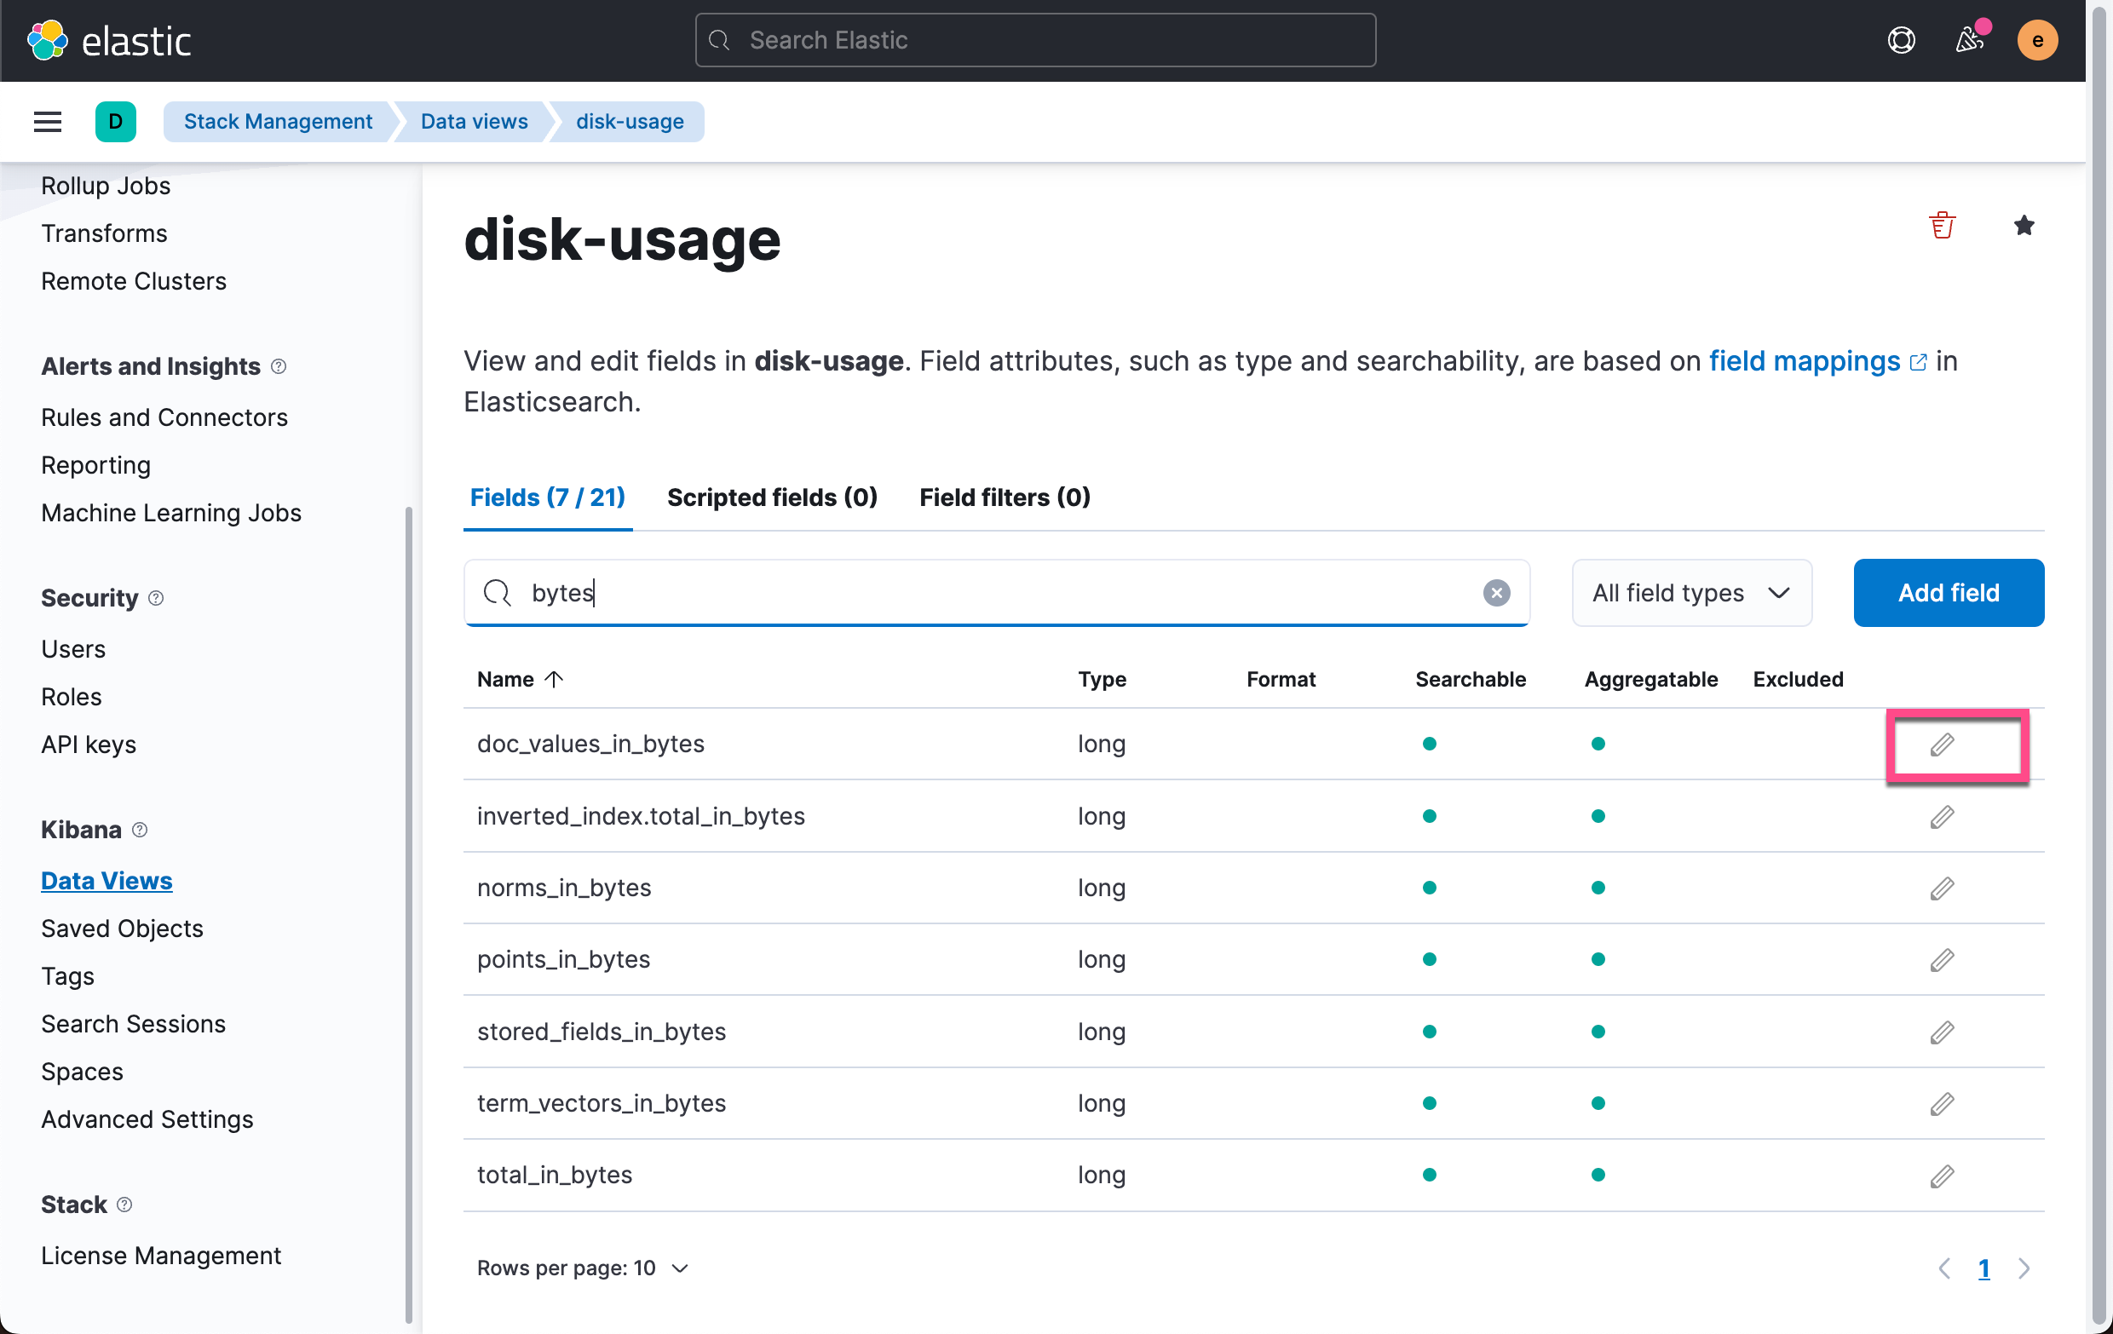Image resolution: width=2113 pixels, height=1334 pixels.
Task: Edit the total_in_bytes field with pencil icon
Action: click(x=1942, y=1176)
